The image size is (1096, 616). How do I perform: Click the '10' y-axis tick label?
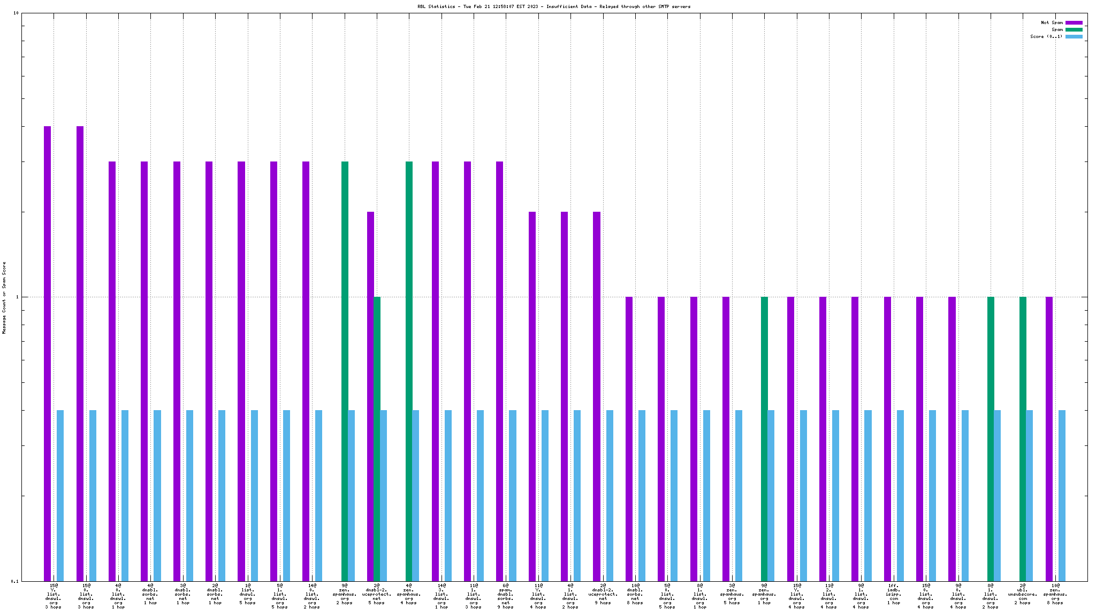click(16, 13)
